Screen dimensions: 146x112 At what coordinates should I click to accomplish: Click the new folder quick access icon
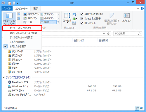(x=14, y=3)
